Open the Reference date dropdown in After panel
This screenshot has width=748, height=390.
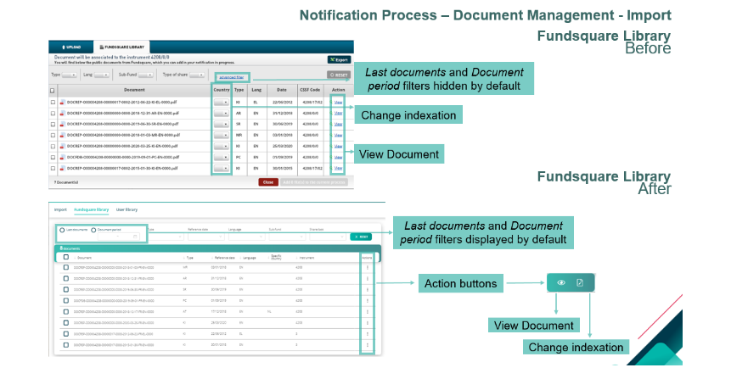205,237
